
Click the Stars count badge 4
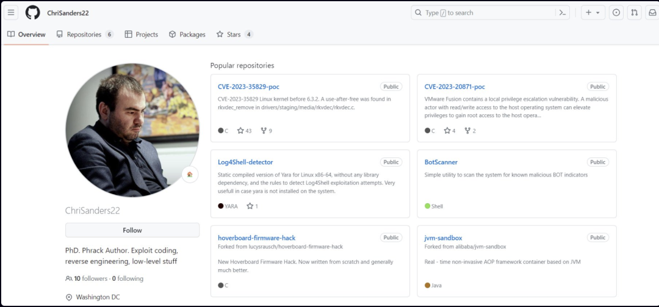248,35
